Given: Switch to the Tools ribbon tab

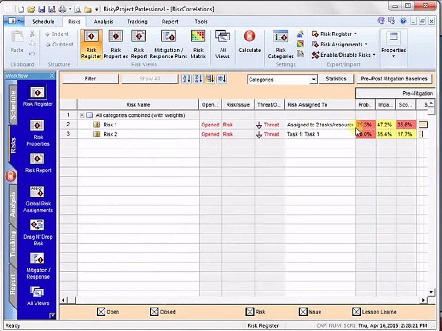Looking at the screenshot, I should pyautogui.click(x=201, y=22).
